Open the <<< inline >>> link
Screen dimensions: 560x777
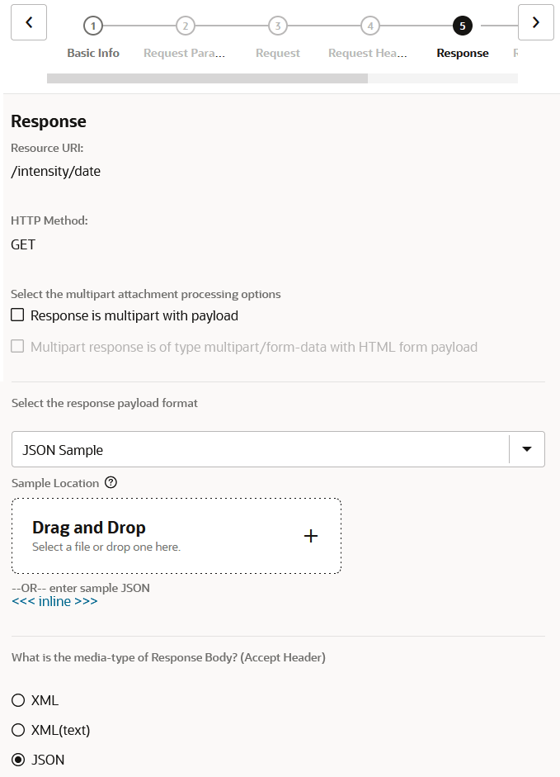[54, 602]
